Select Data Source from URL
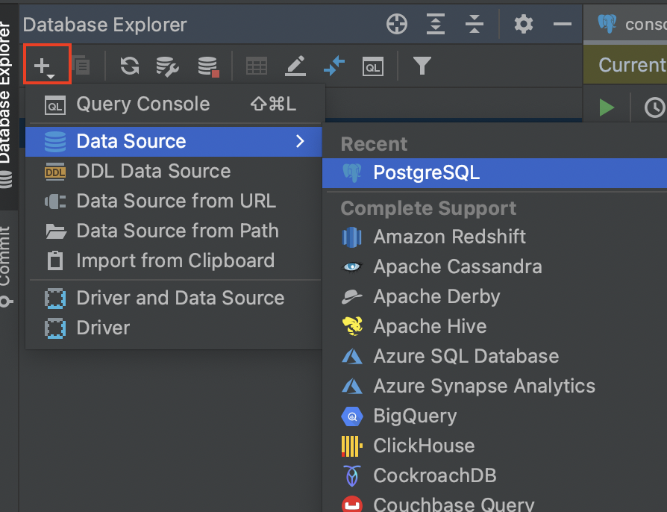667x512 pixels. [x=174, y=202]
